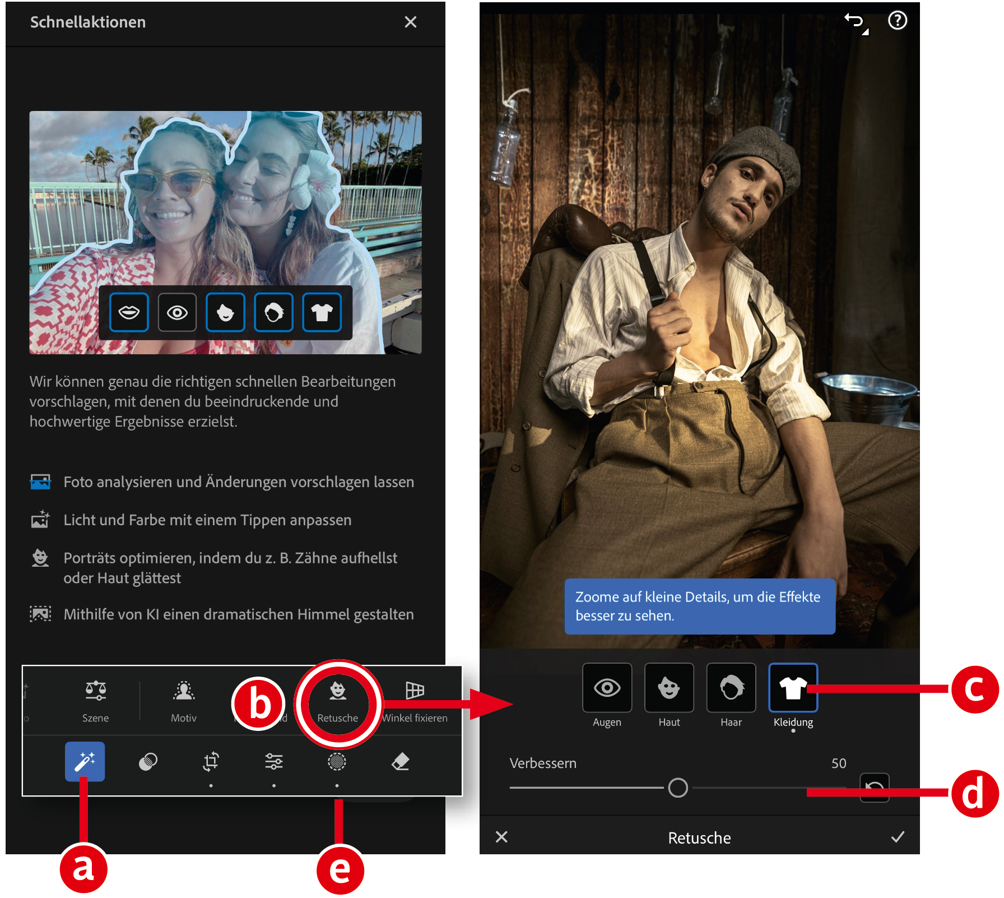
Task: Click the 'Retusche' title in the bottom bar
Action: pyautogui.click(x=699, y=837)
